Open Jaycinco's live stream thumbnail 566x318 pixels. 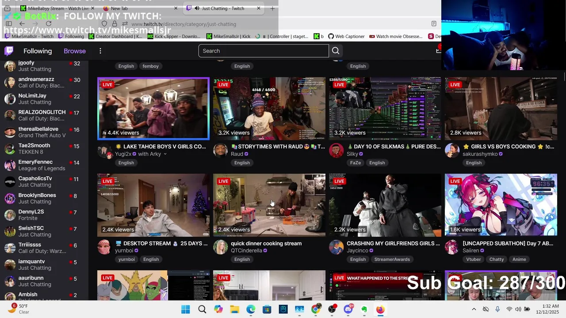(385, 205)
